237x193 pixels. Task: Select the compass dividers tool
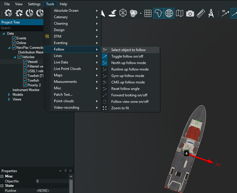[x=211, y=13]
